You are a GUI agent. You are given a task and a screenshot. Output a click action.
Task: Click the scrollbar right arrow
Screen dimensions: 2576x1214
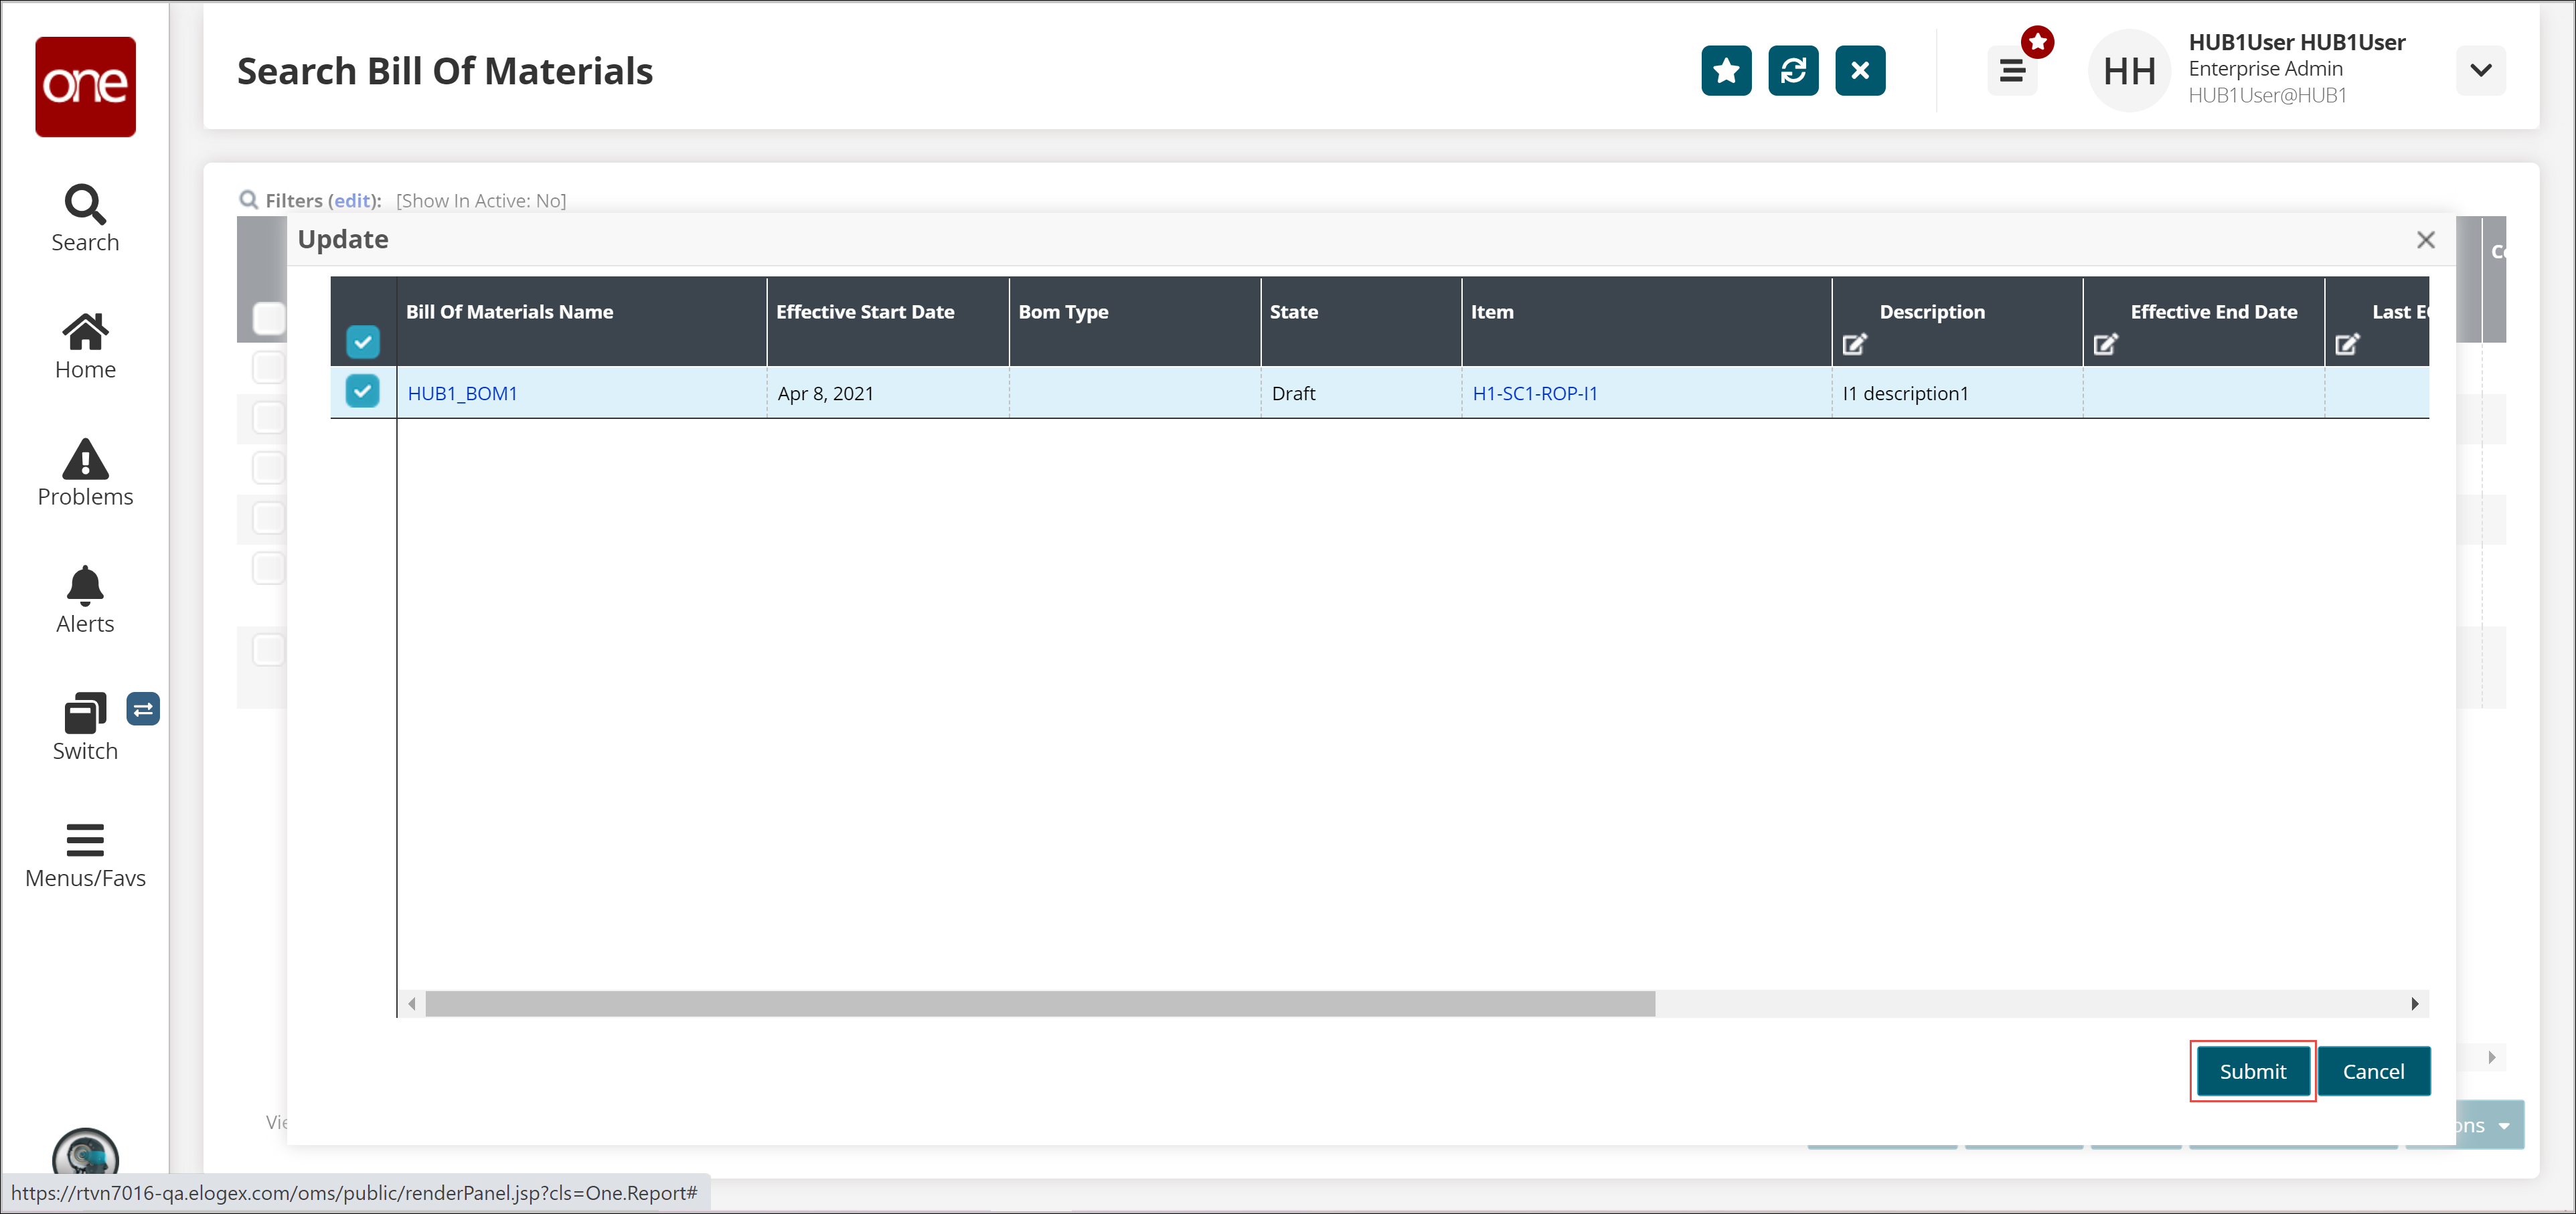pos(2414,1003)
